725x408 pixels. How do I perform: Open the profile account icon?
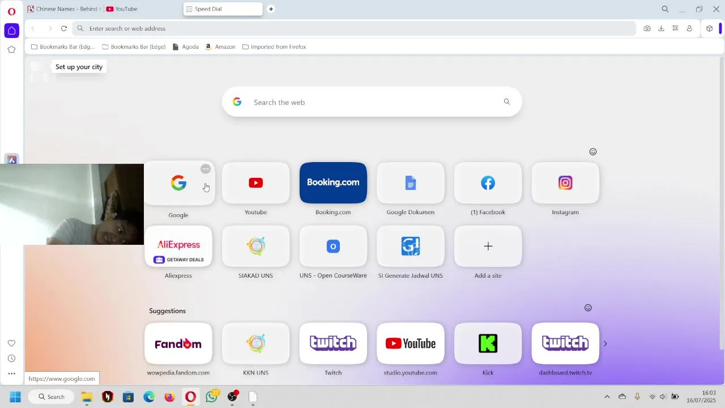[x=689, y=28]
